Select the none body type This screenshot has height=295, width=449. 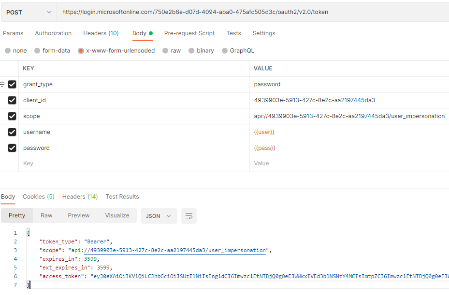16,51
